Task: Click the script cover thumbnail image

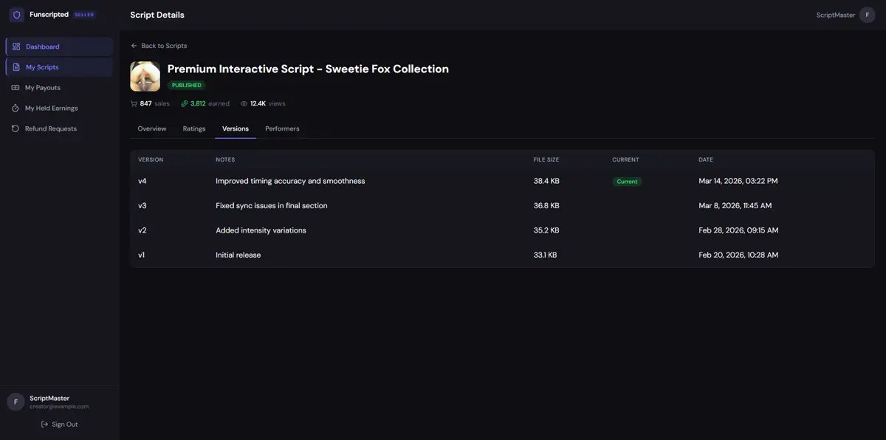Action: point(145,76)
